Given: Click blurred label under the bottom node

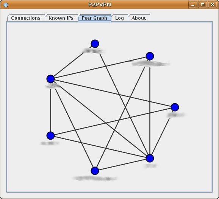Looking at the screenshot, I should pyautogui.click(x=95, y=178).
